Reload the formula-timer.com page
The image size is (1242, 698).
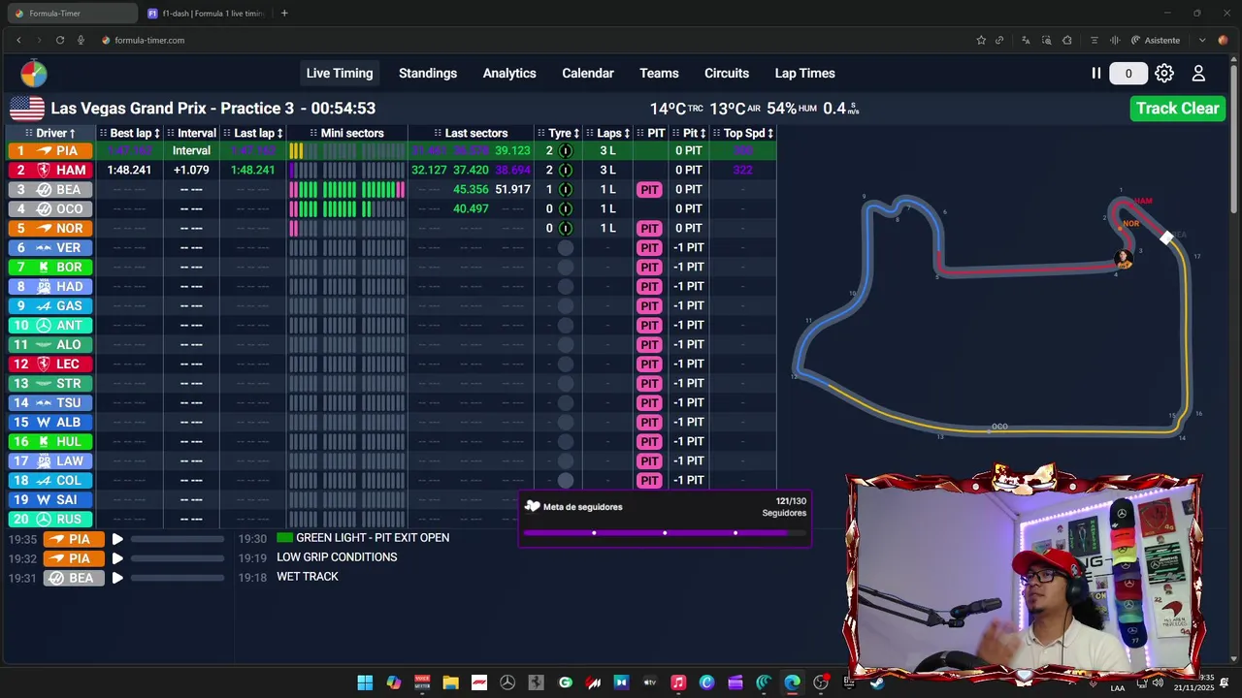click(60, 40)
